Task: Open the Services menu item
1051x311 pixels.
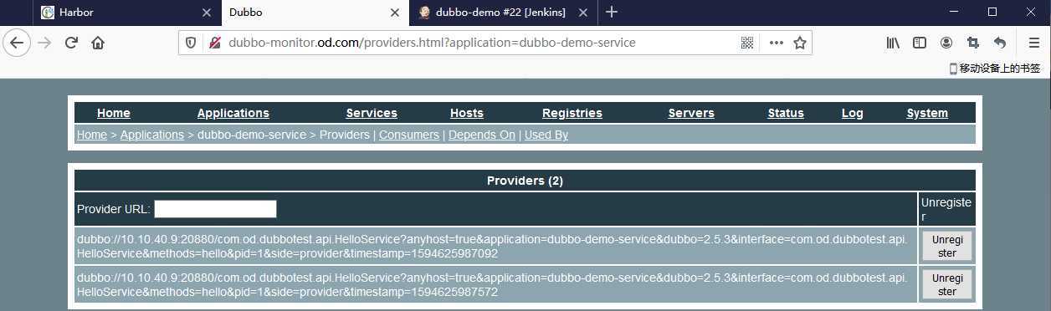Action: pos(372,113)
